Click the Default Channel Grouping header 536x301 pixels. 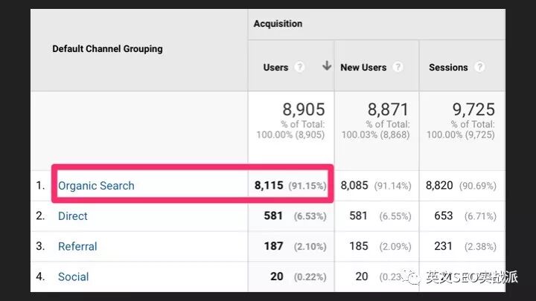pyautogui.click(x=107, y=49)
